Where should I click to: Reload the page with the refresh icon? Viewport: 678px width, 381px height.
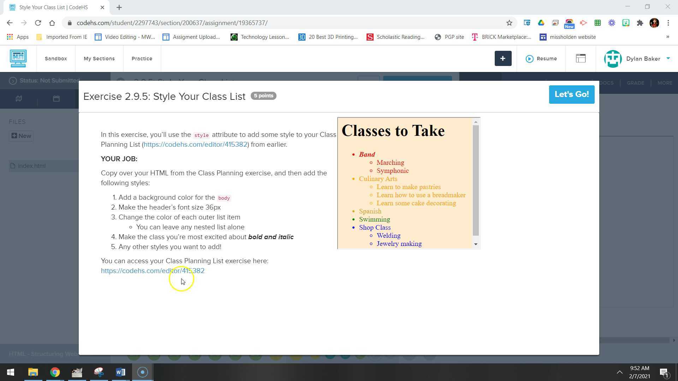coord(38,23)
